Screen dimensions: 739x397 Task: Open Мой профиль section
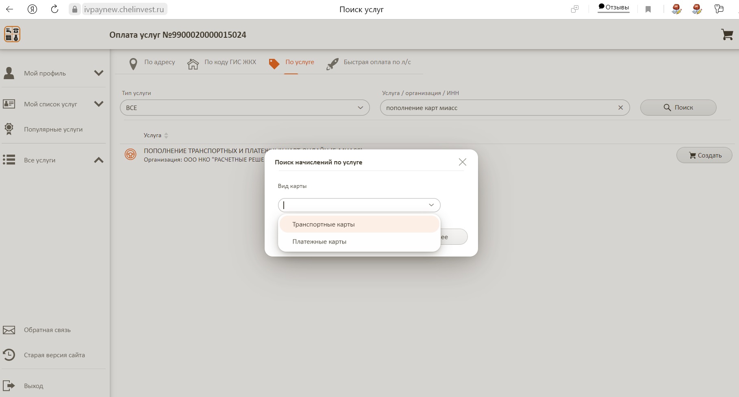tap(45, 73)
